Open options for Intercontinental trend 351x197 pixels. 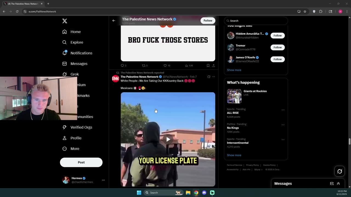pyautogui.click(x=283, y=140)
